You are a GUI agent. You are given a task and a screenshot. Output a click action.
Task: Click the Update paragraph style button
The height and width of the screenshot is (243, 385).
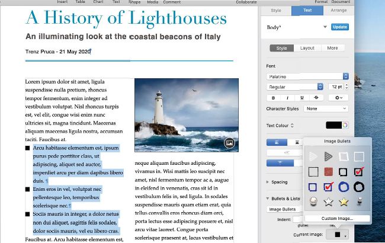coord(340,27)
